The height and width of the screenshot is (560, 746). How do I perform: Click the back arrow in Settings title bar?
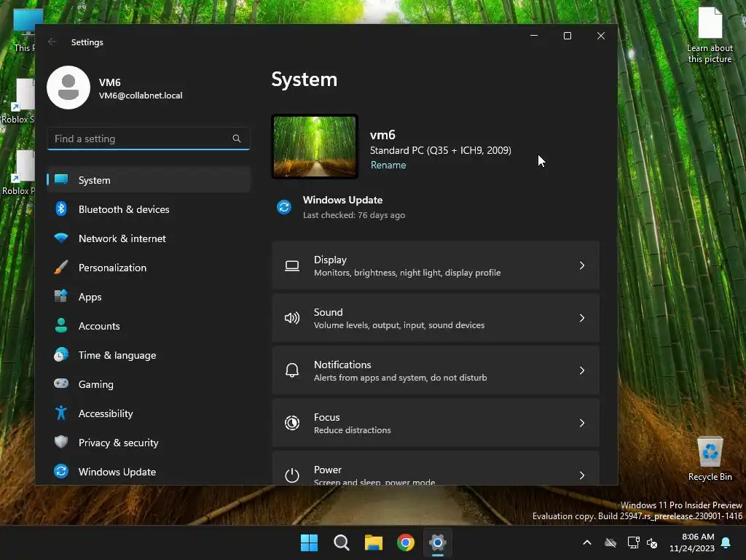click(52, 42)
